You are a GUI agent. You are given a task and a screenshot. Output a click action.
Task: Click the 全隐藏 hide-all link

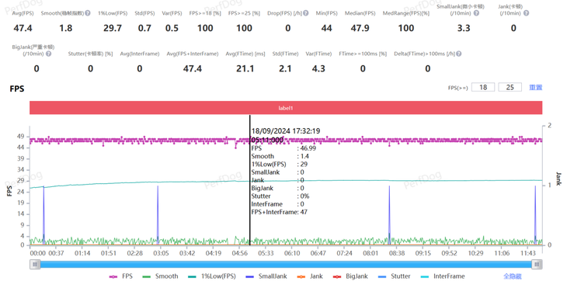[513, 276]
